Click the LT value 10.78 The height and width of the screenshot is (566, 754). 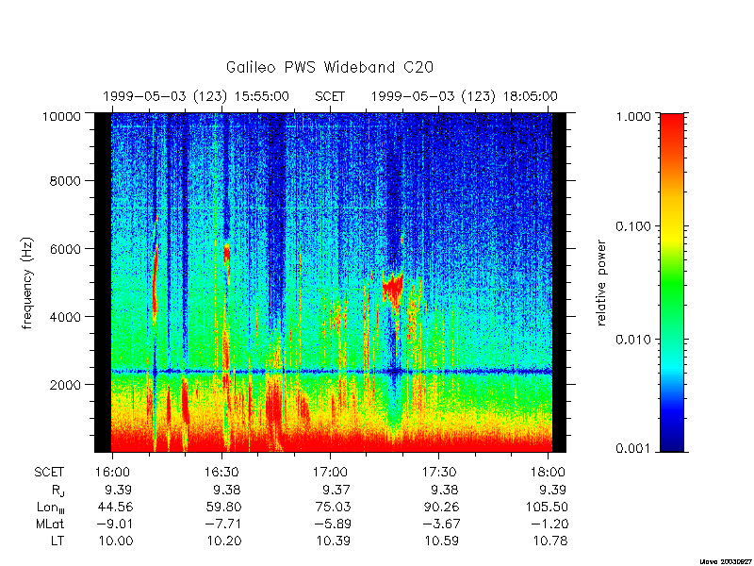point(550,541)
